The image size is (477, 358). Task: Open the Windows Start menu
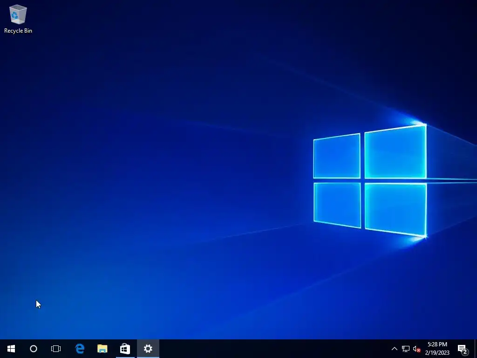coord(11,349)
